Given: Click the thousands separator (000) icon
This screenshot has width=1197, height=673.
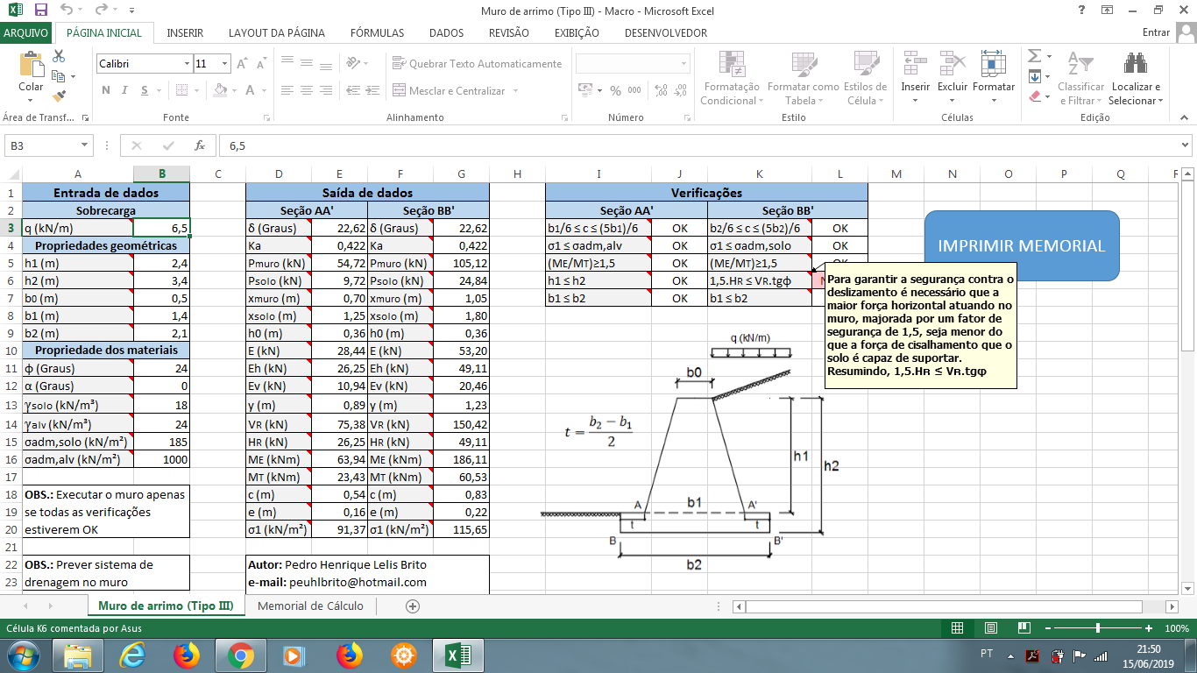Looking at the screenshot, I should [x=635, y=90].
